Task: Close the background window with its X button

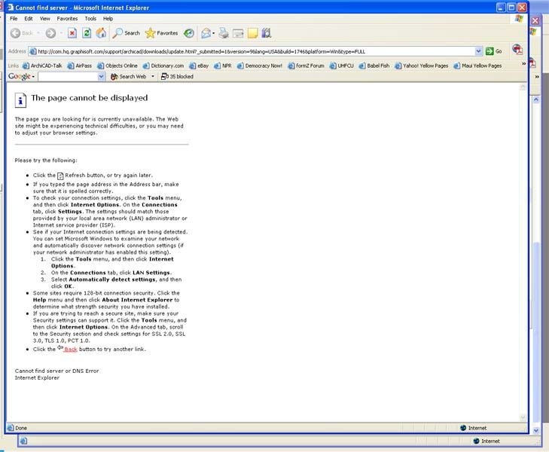Action: (x=535, y=20)
